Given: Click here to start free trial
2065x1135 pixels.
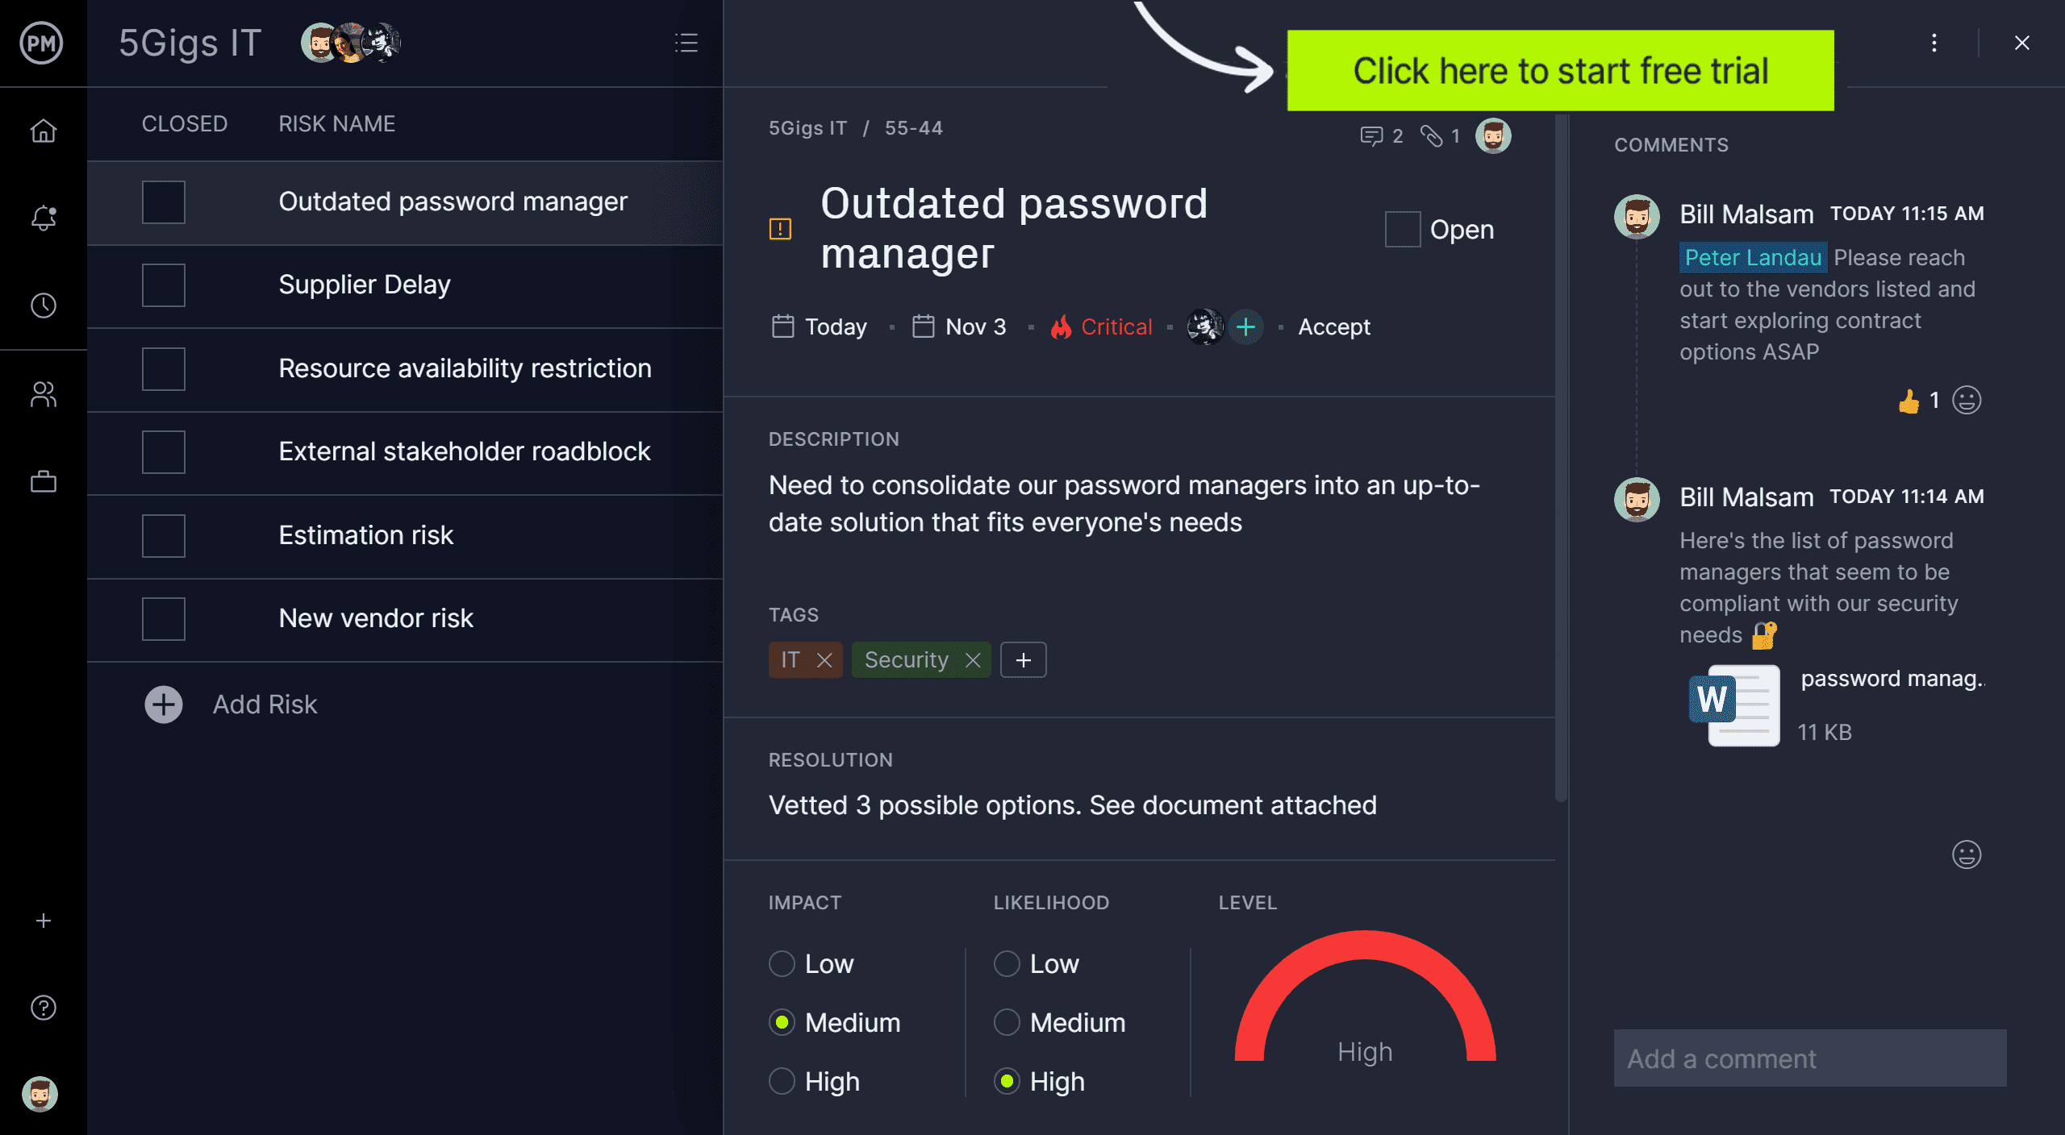Looking at the screenshot, I should 1560,70.
